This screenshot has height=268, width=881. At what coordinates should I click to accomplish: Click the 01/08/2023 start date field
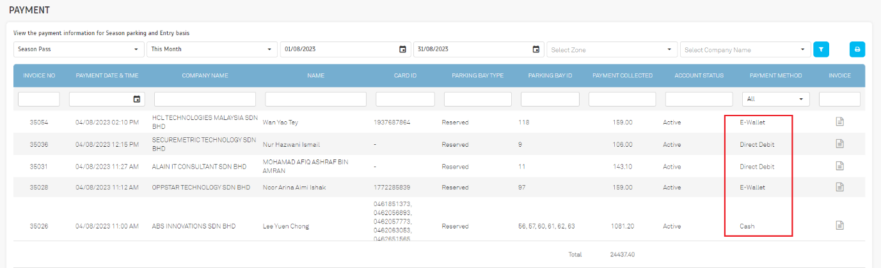[x=345, y=50]
